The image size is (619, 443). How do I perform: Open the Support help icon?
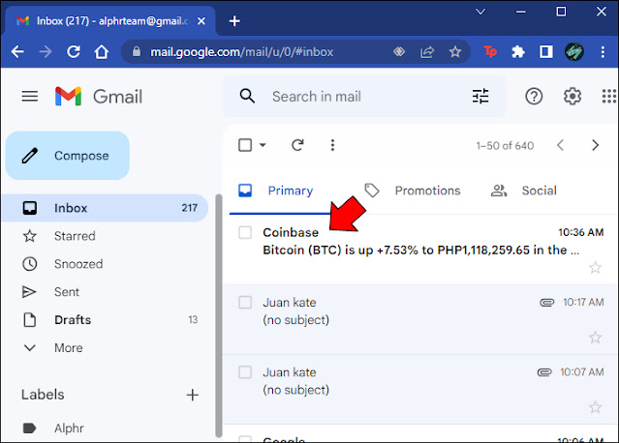coord(534,96)
